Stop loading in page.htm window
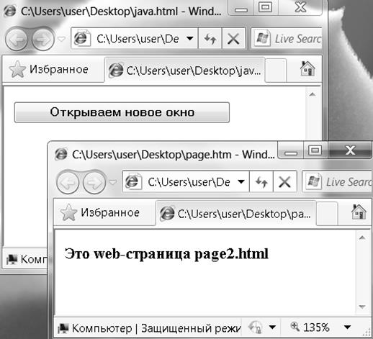 point(285,182)
